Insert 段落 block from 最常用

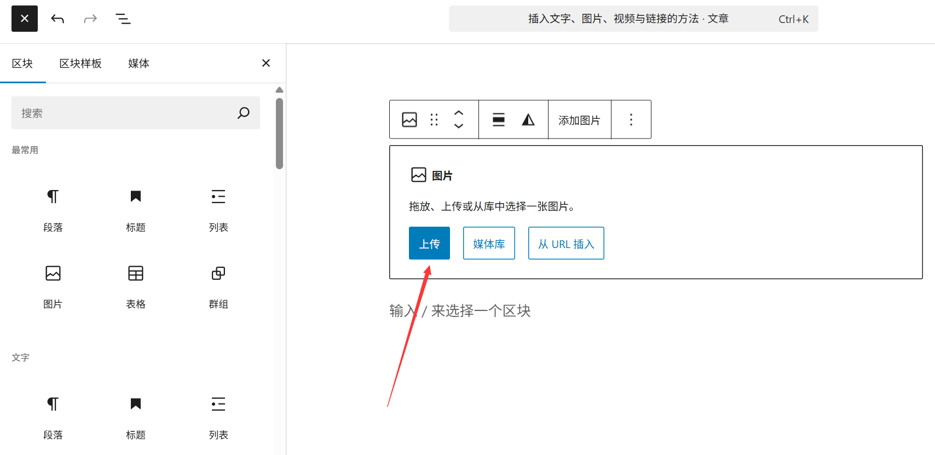click(x=53, y=211)
